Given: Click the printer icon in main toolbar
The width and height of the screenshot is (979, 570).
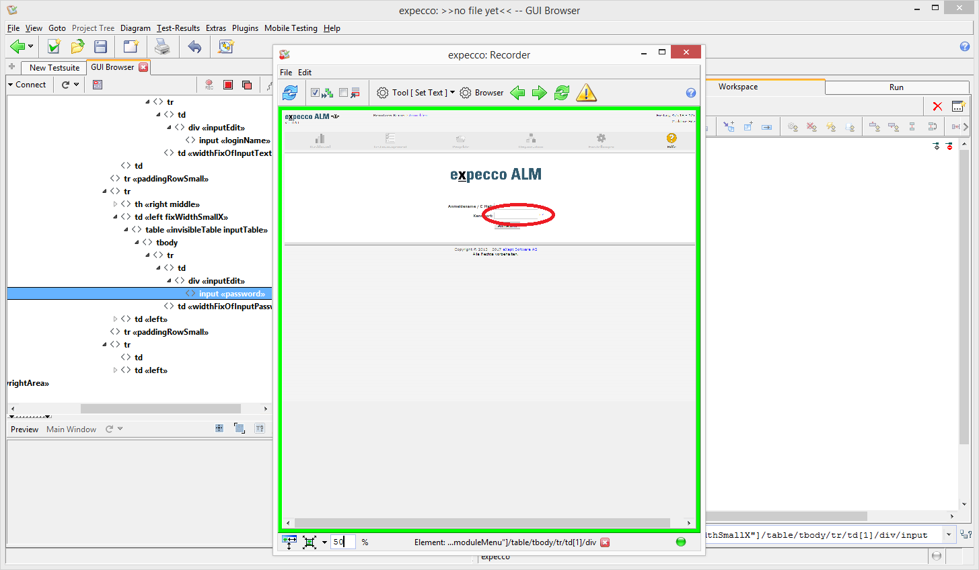Looking at the screenshot, I should [x=162, y=46].
